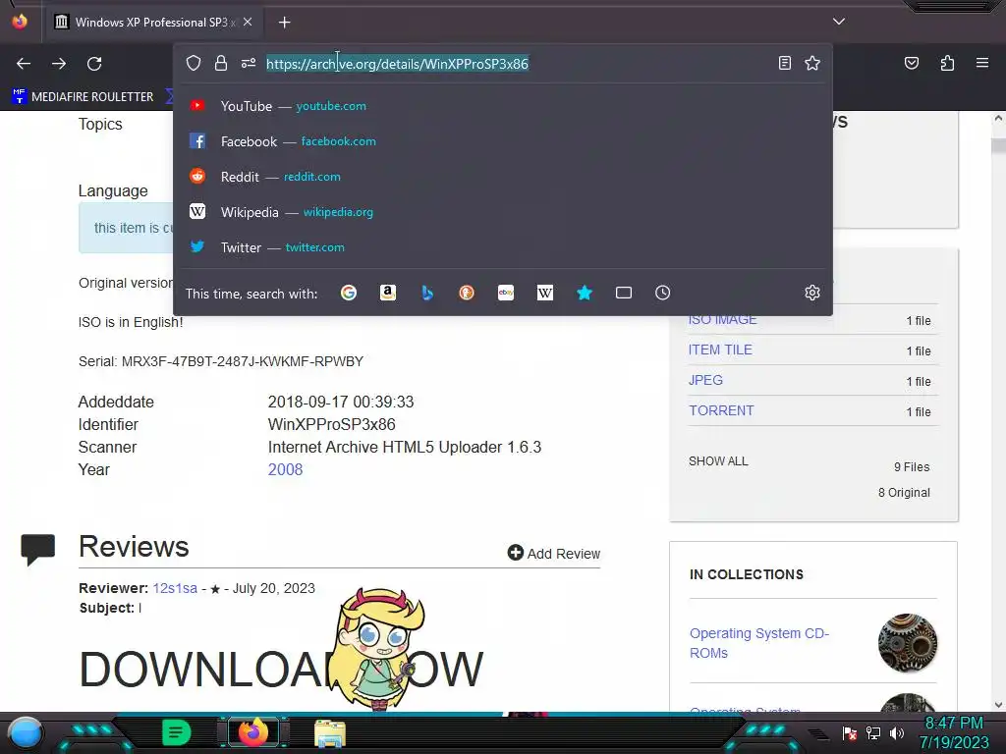Choose the YouTube suggestion

pyautogui.click(x=503, y=106)
